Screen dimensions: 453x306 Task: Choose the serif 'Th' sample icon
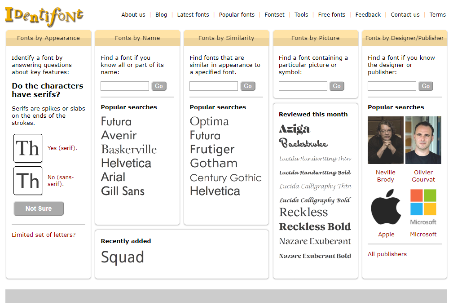click(28, 148)
